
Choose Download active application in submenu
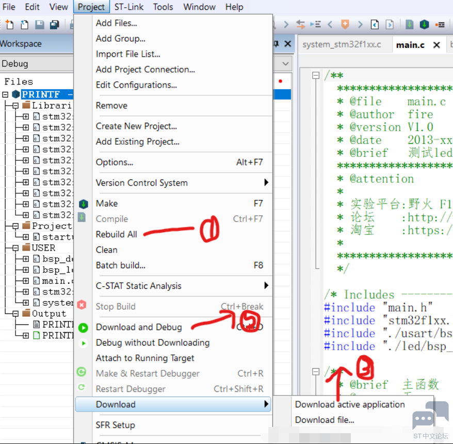(350, 404)
